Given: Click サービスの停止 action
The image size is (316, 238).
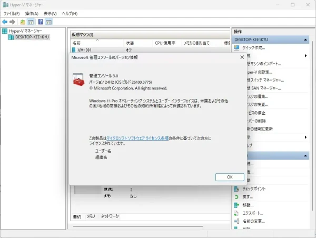Looking at the screenshot, I should [256, 113].
